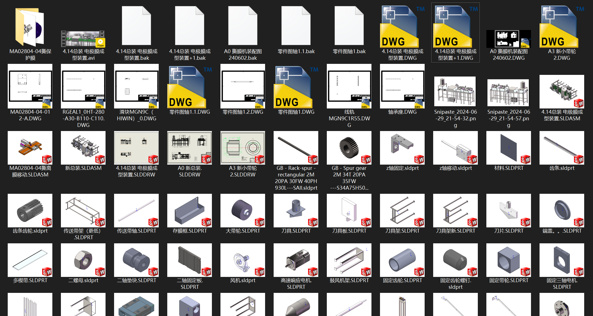Select the 线轨 MGN9C1R55.DWG drawing

pyautogui.click(x=349, y=86)
